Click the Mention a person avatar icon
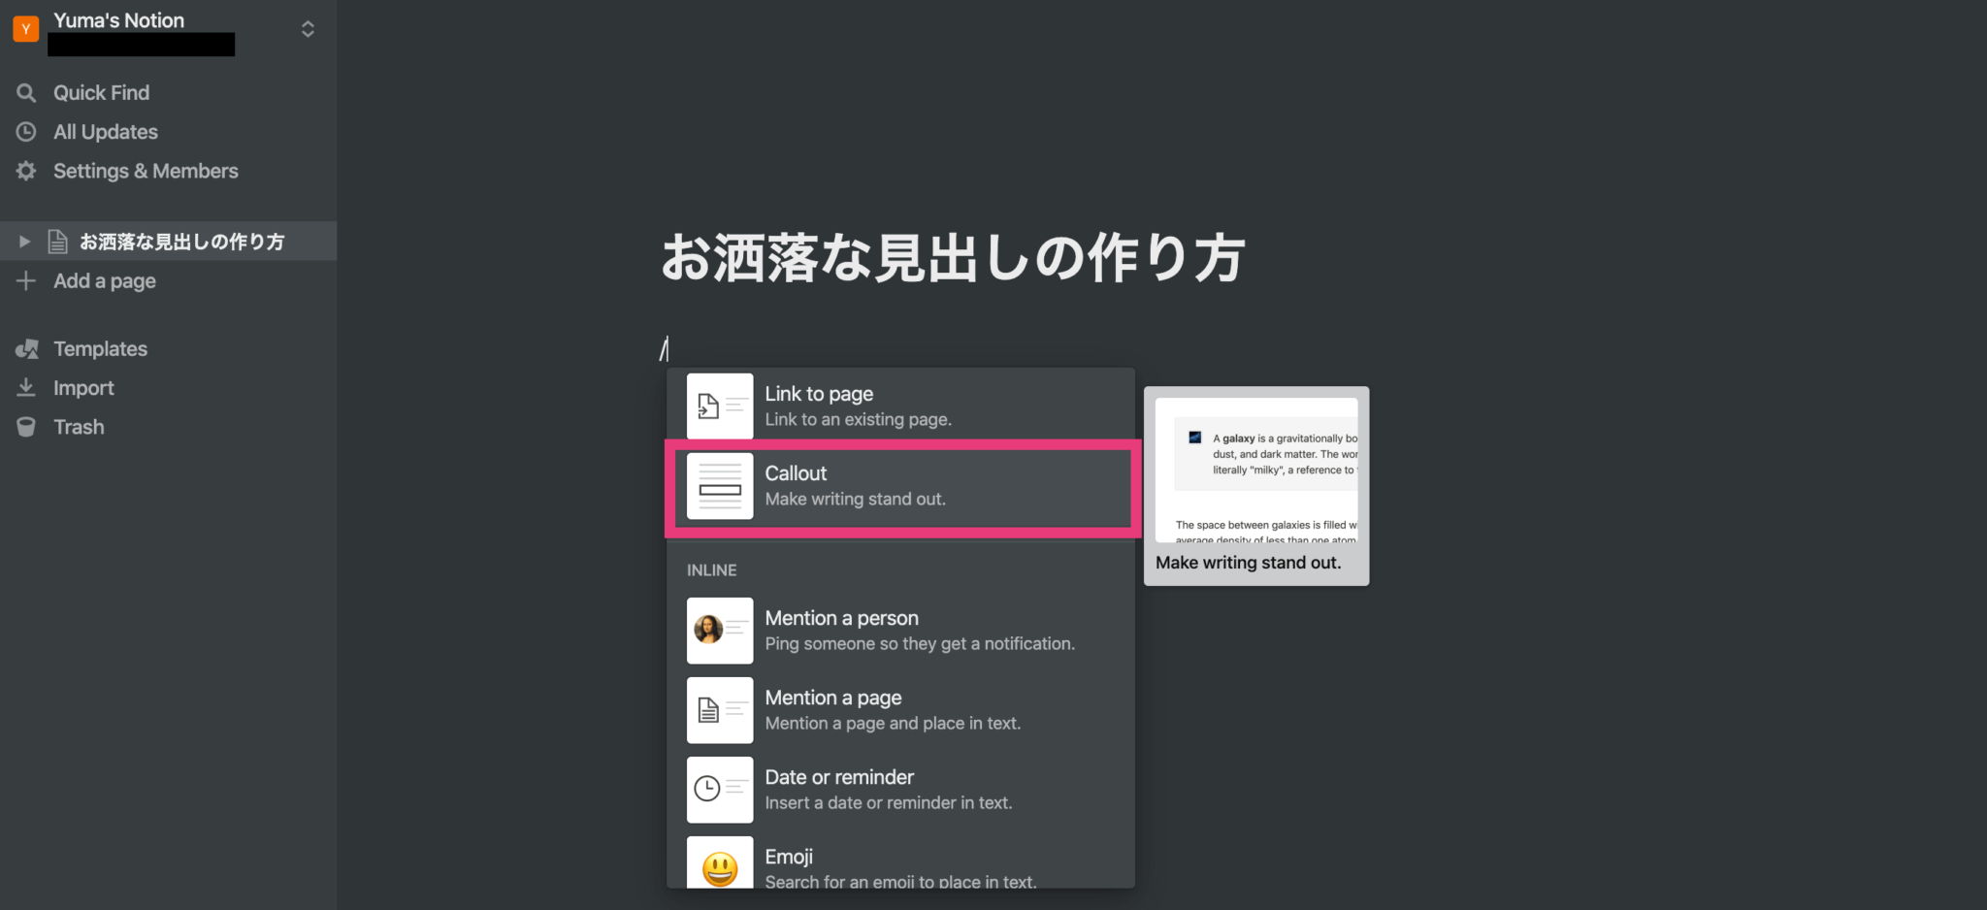 coord(719,630)
